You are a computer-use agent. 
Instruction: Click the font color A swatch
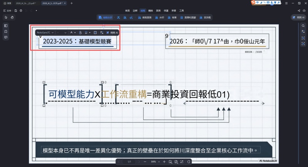tap(71, 33)
